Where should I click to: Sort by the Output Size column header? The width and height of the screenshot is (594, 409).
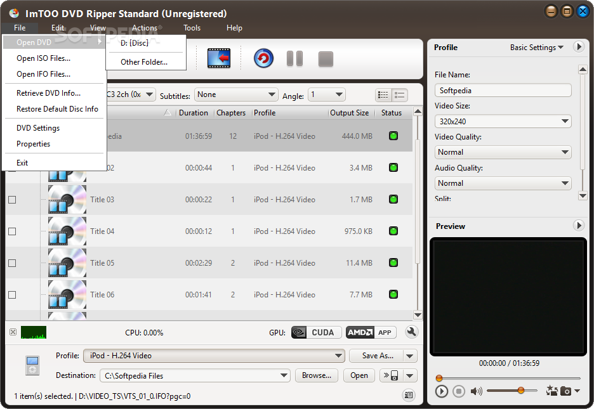tap(350, 113)
